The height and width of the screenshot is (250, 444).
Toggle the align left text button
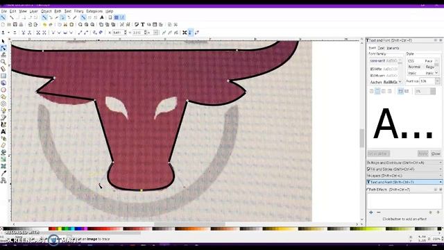[372, 91]
